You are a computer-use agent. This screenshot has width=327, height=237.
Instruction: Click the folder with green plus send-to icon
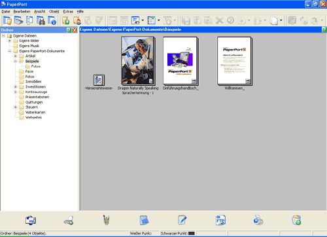coord(296,220)
